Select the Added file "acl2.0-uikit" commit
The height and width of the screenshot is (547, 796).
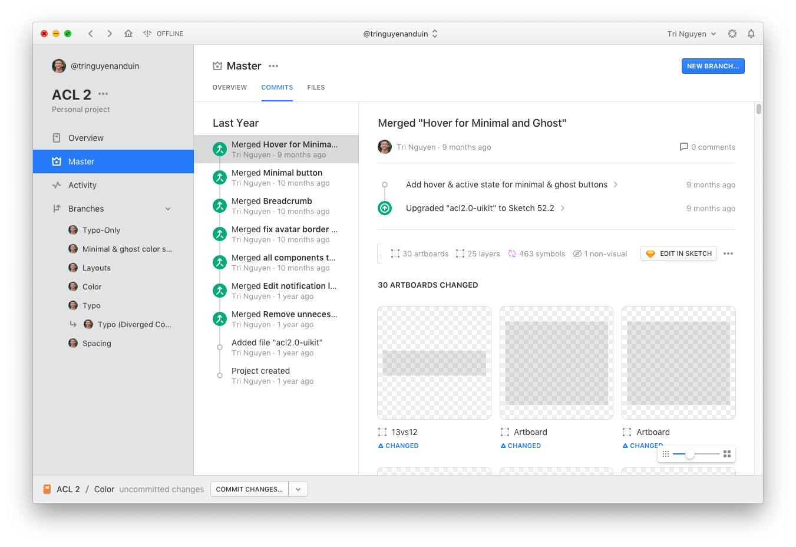click(x=276, y=347)
